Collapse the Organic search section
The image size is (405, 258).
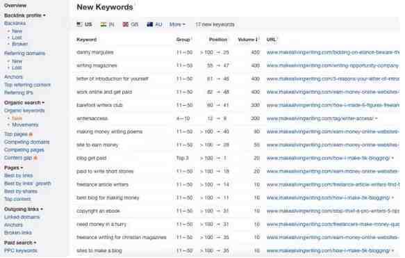click(24, 103)
